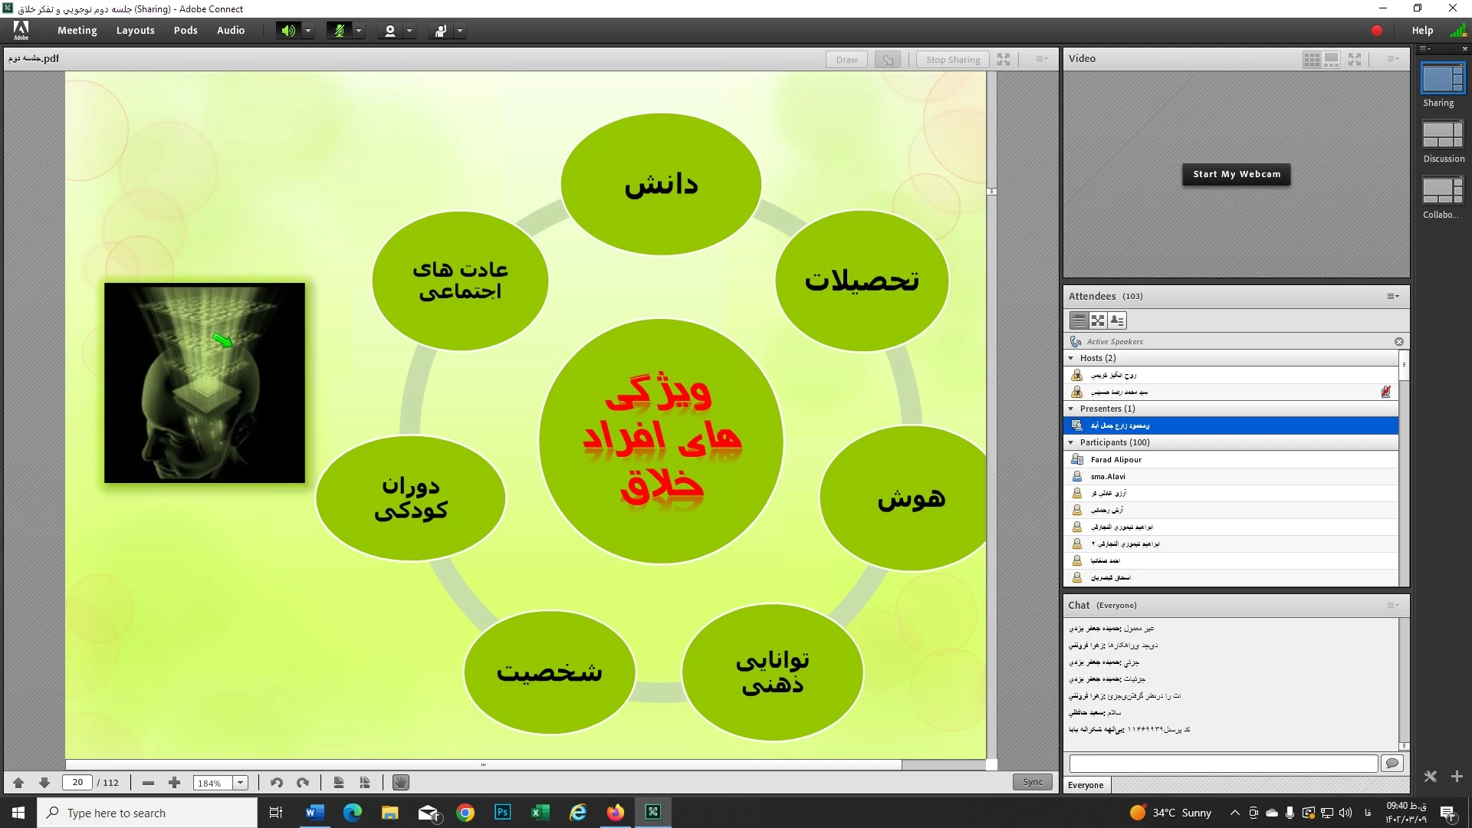Click the zoom in plus icon
Screen dimensions: 1472x828
pos(174,783)
